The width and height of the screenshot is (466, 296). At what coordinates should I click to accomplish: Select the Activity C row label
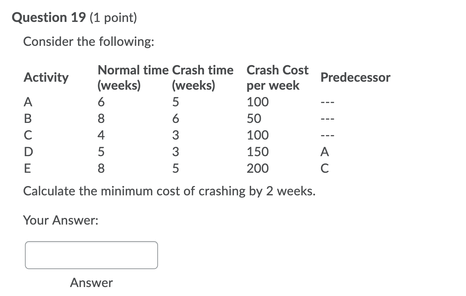pyautogui.click(x=28, y=135)
